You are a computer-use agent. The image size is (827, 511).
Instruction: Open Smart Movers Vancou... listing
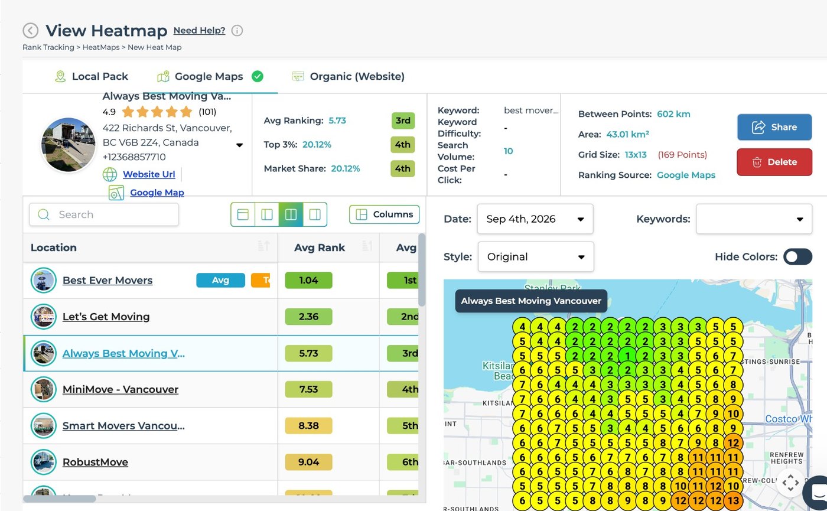point(123,426)
